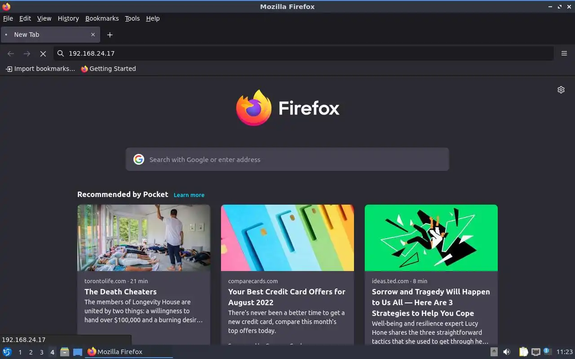Click the Search with Google field
Viewport: 575px width, 359px height.
[x=287, y=159]
